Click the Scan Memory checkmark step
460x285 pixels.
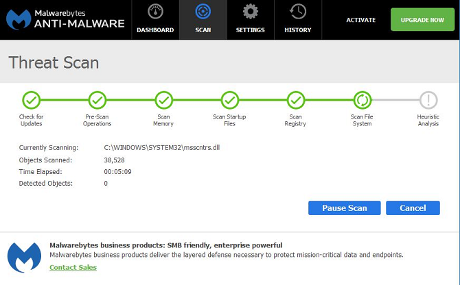pos(163,100)
